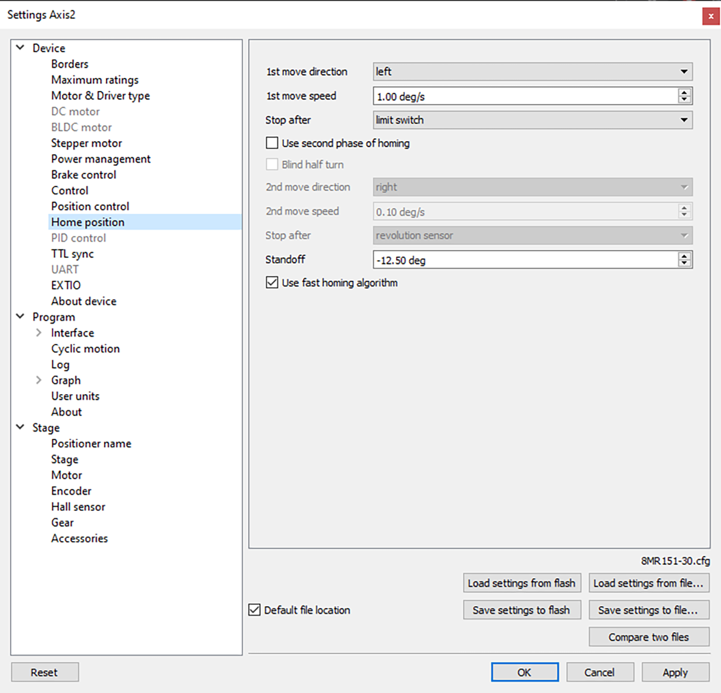This screenshot has height=693, width=721.
Task: Uncheck Use fast homing algorithm
Action: click(272, 283)
